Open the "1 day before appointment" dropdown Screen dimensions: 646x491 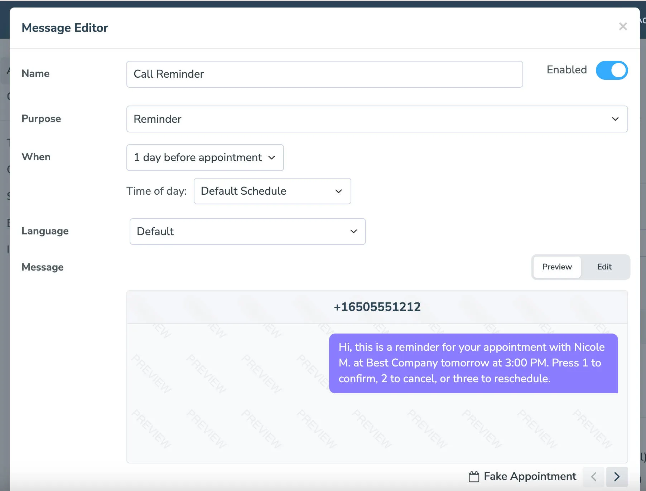pyautogui.click(x=205, y=158)
